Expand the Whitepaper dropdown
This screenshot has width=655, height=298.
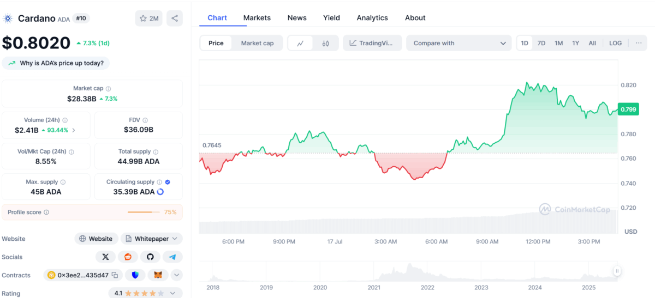pos(152,239)
